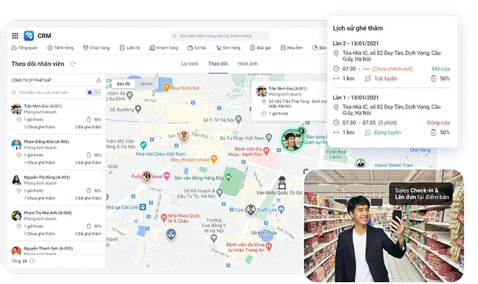Switch to the Hình ảnh tab
The width and height of the screenshot is (478, 284).
tap(248, 63)
